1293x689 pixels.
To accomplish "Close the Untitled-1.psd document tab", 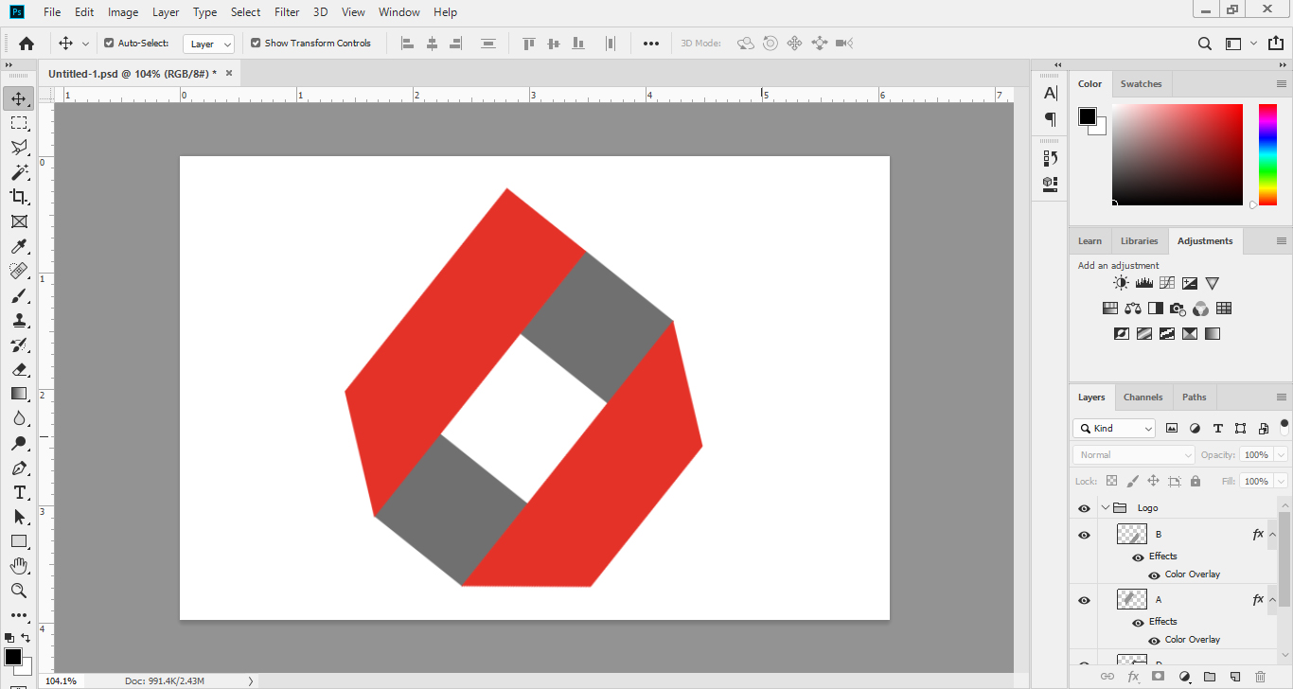I will pos(228,73).
